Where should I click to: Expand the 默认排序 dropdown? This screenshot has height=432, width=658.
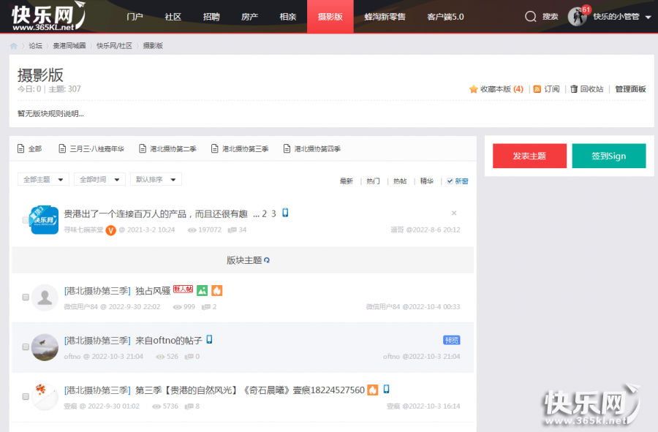click(156, 180)
